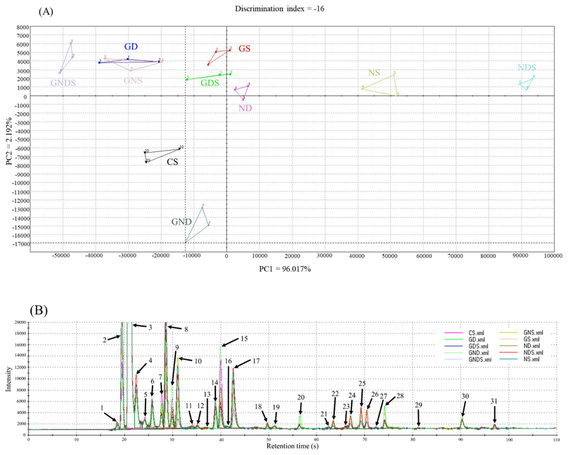This screenshot has width=569, height=455.
Task: Click the 20000 intensity axis tick
Action: click(20, 322)
